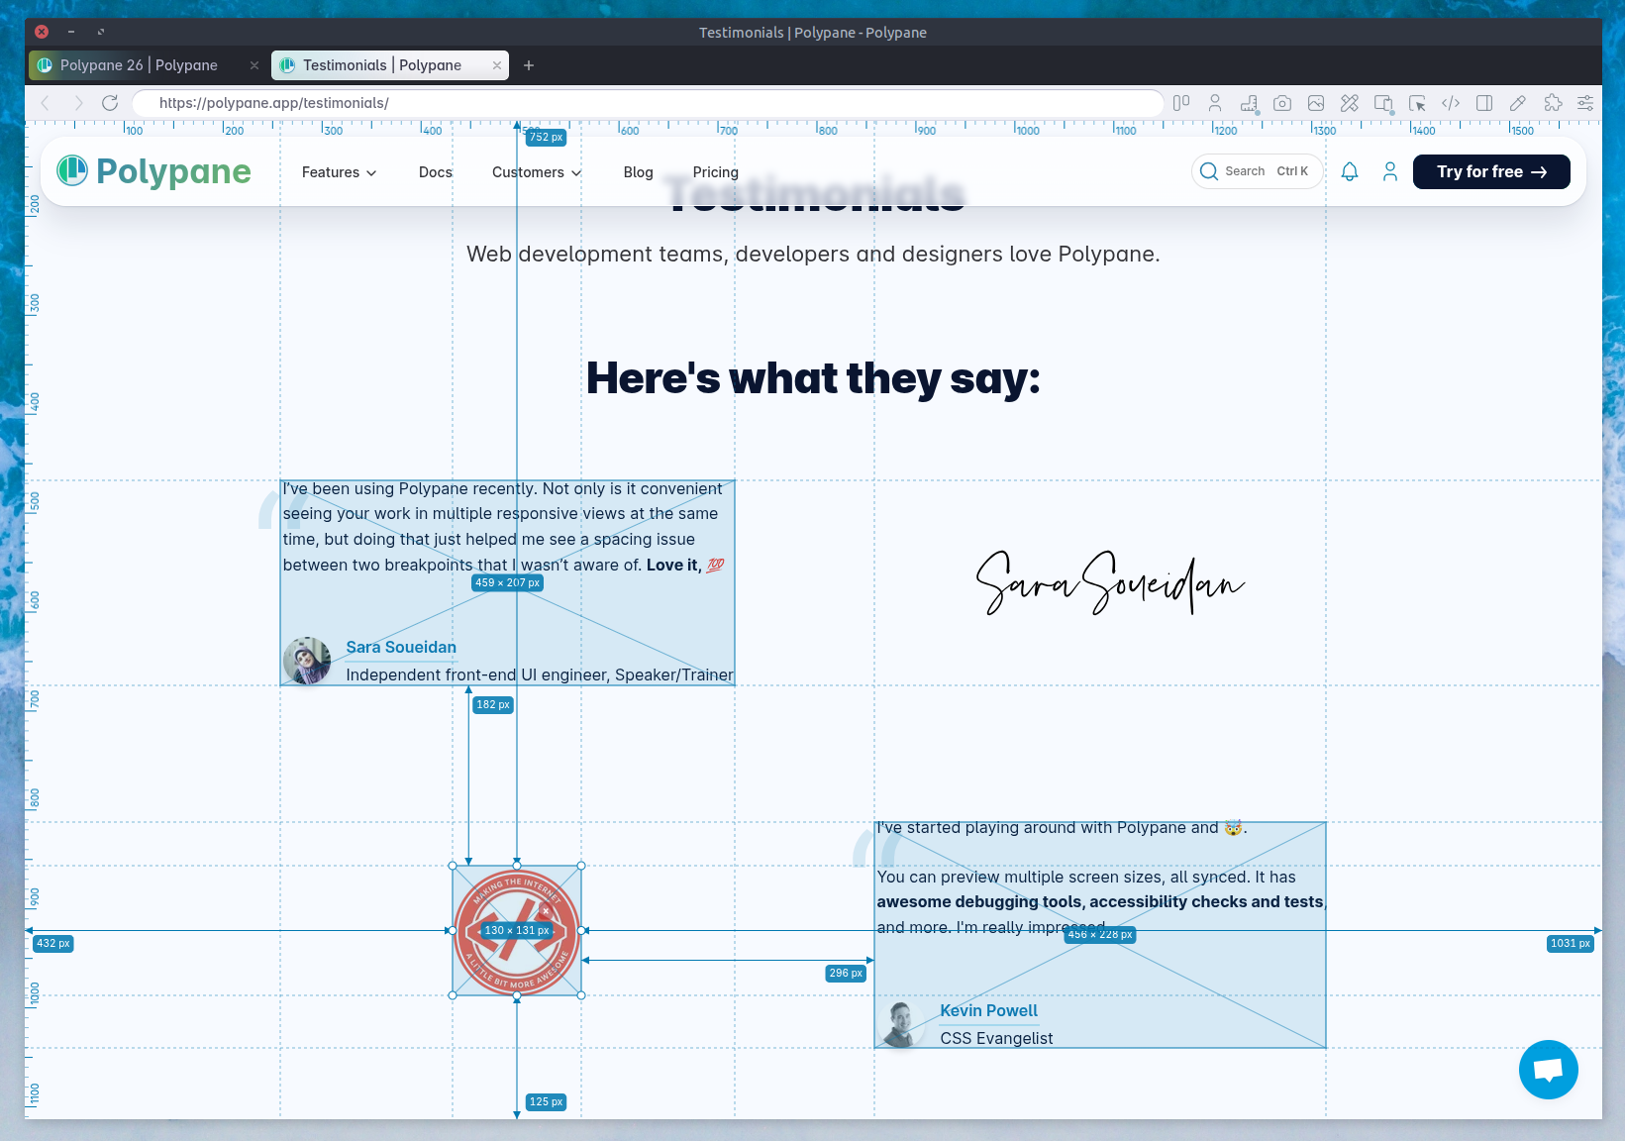Toggle the rulers and guides tool

click(x=1249, y=103)
